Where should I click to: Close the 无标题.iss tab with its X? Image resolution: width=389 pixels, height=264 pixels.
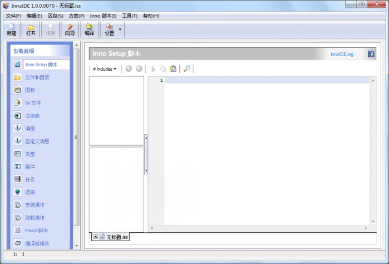(96, 237)
